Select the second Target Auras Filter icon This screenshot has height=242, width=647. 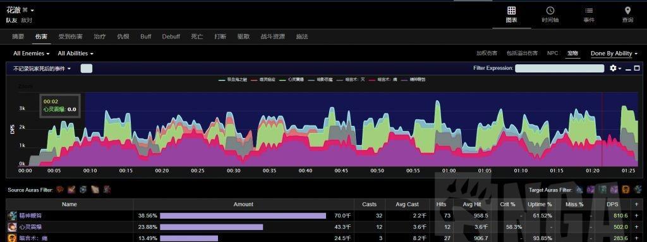pos(591,190)
